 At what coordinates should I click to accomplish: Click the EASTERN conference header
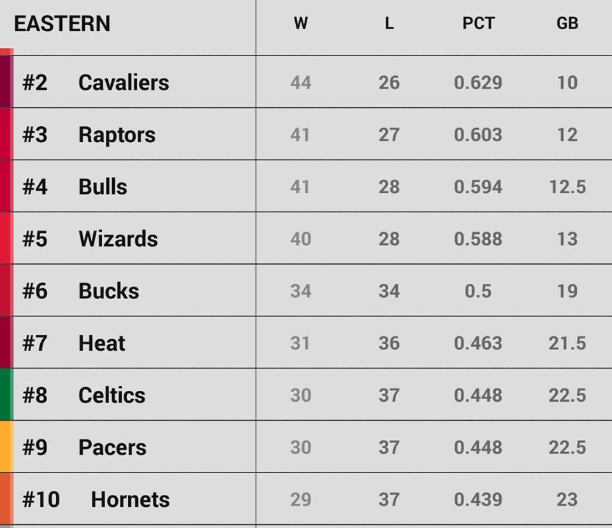click(62, 24)
